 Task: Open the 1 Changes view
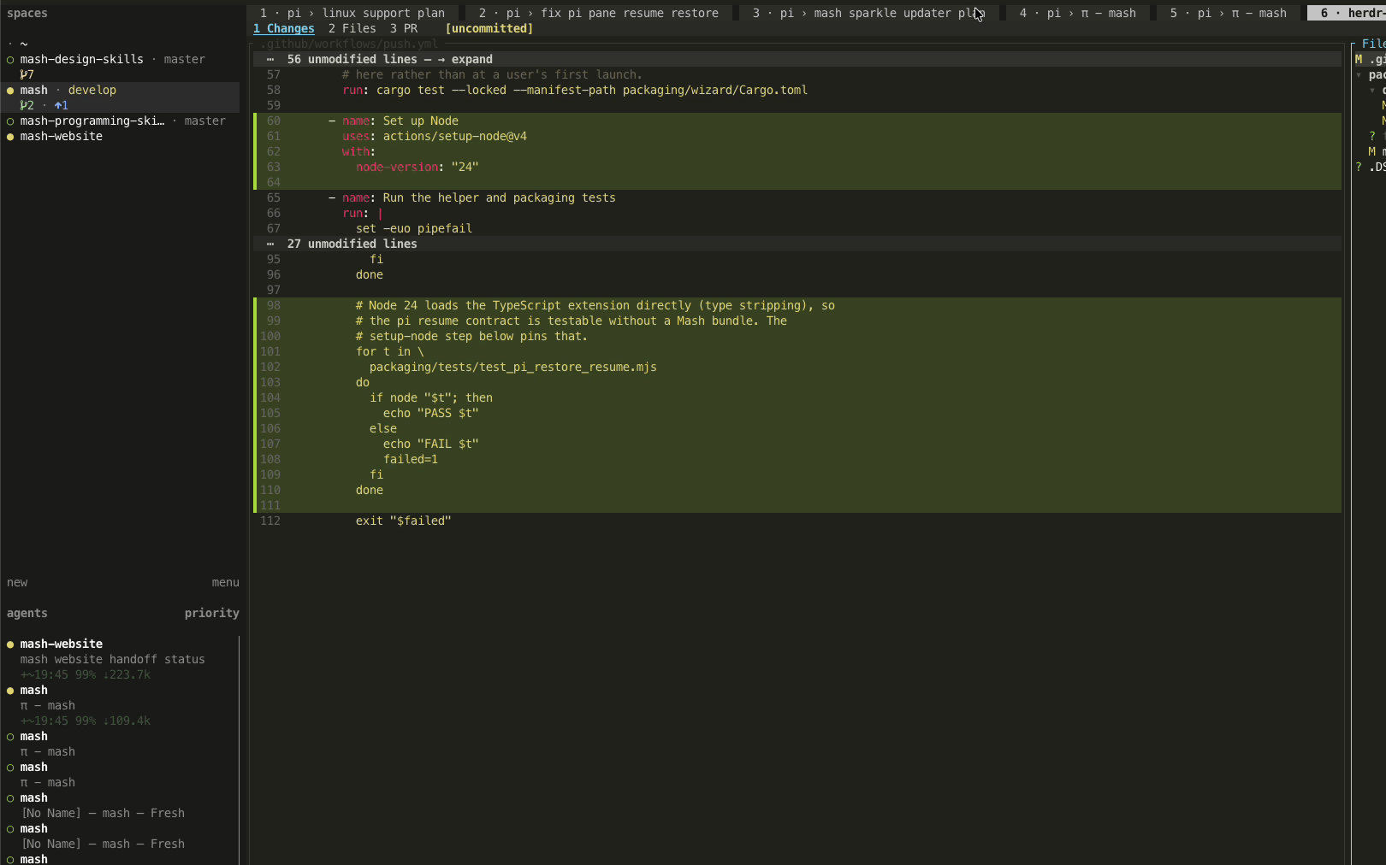284,29
